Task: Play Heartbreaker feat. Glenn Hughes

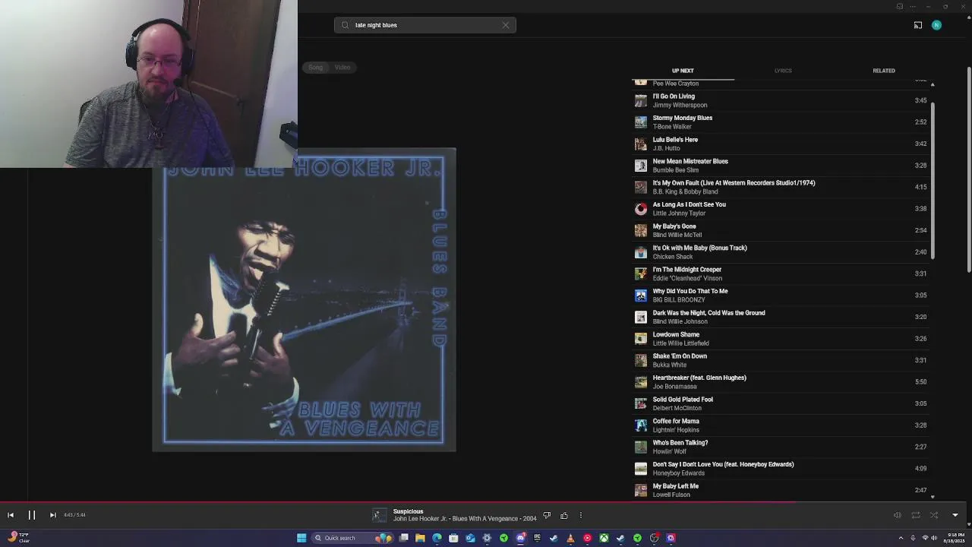Action: click(x=781, y=382)
